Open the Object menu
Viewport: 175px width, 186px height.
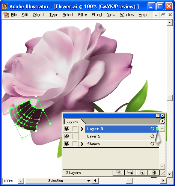tap(39, 15)
